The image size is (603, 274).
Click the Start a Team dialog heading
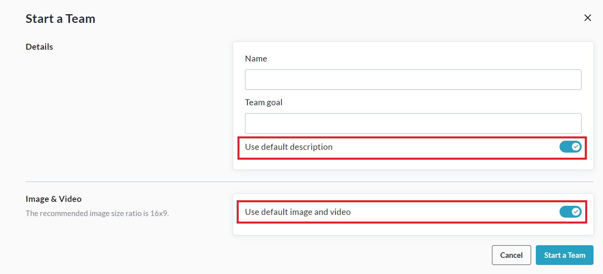(x=60, y=19)
